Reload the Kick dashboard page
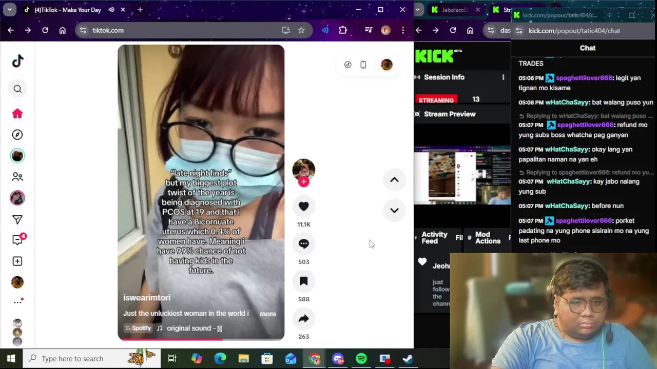 (x=453, y=30)
